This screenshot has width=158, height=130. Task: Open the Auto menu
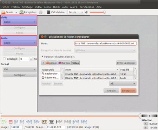point(65,7)
